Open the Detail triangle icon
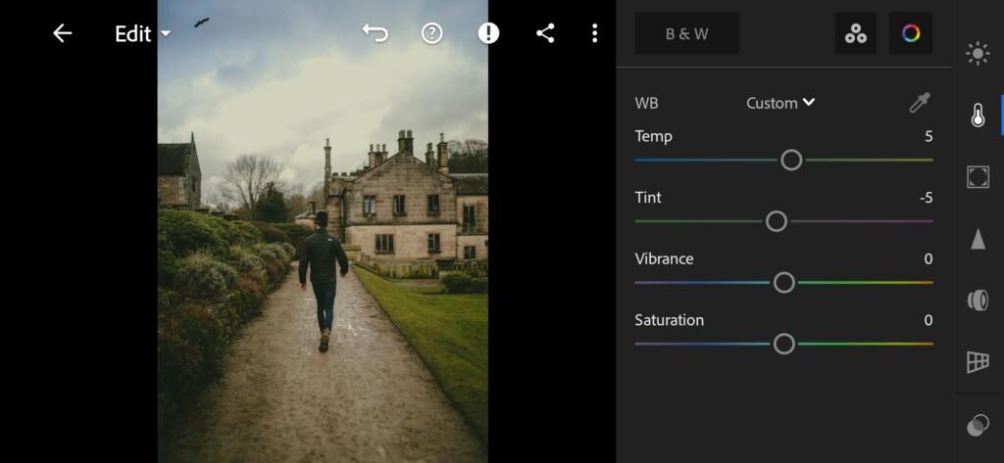This screenshot has height=463, width=1004. click(x=978, y=239)
